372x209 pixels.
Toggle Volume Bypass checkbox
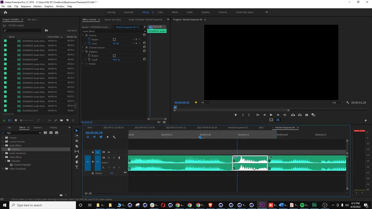coord(114,39)
